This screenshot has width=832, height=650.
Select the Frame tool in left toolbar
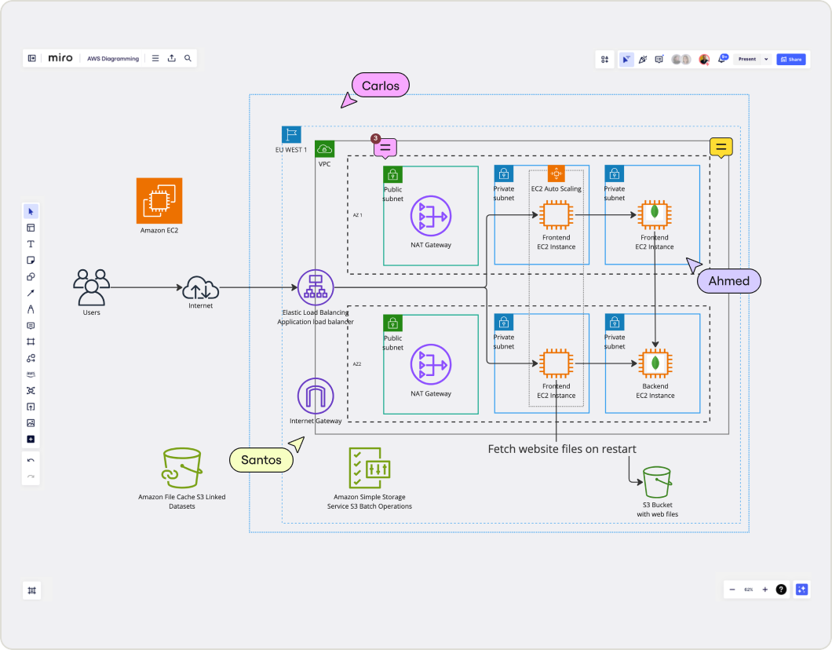click(31, 341)
